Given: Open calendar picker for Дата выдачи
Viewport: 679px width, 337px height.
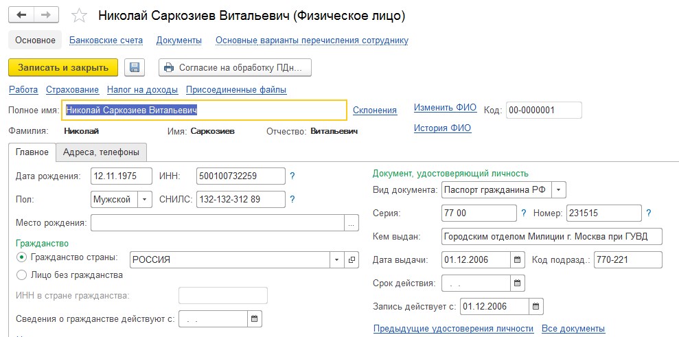Looking at the screenshot, I should (x=517, y=260).
